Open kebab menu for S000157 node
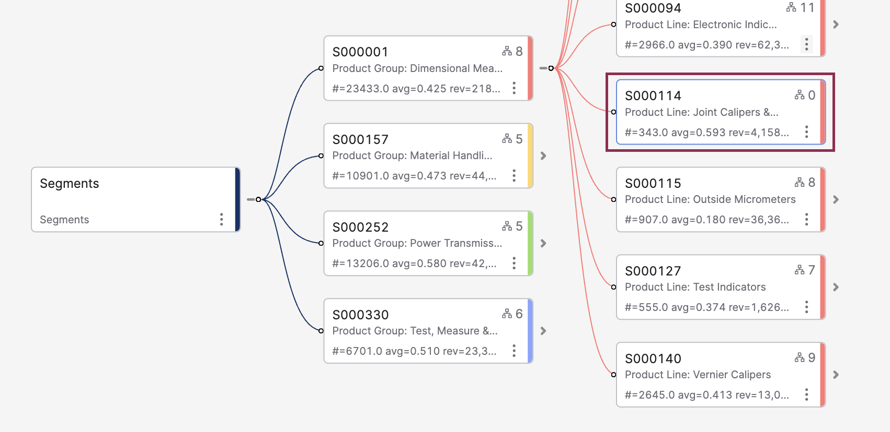This screenshot has height=432, width=890. point(514,176)
